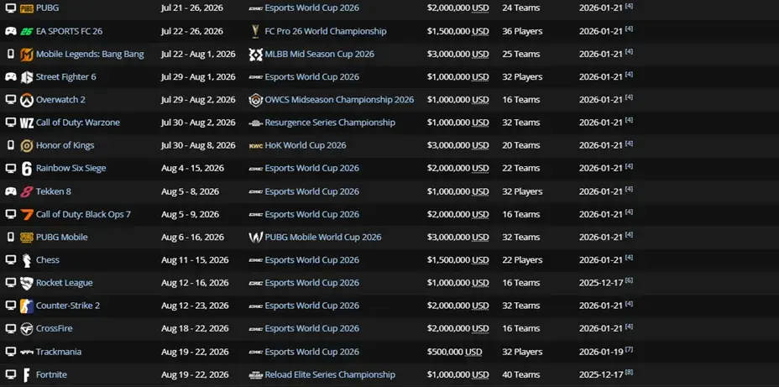Open the Resurgence Series Championship link
Image resolution: width=779 pixels, height=387 pixels.
click(330, 123)
